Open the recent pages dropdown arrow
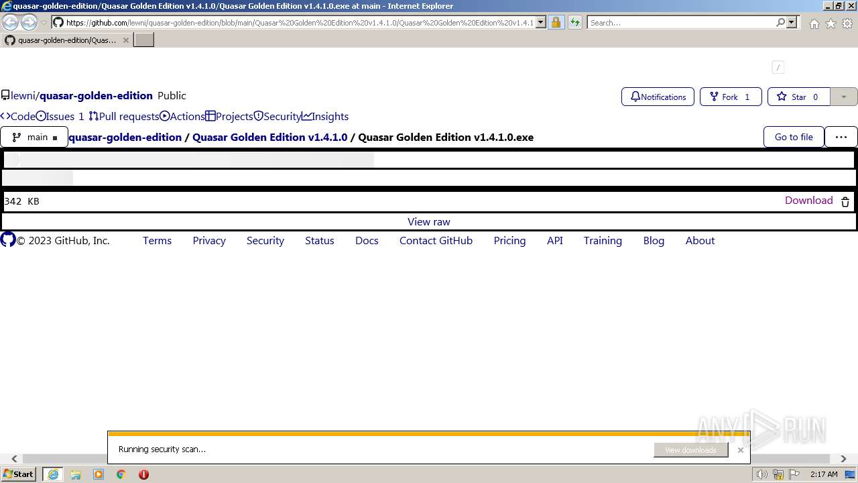The width and height of the screenshot is (858, 483). [44, 23]
